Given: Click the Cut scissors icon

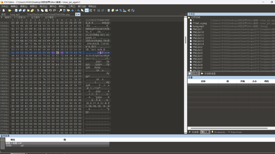Looking at the screenshot, I should coord(38,10).
